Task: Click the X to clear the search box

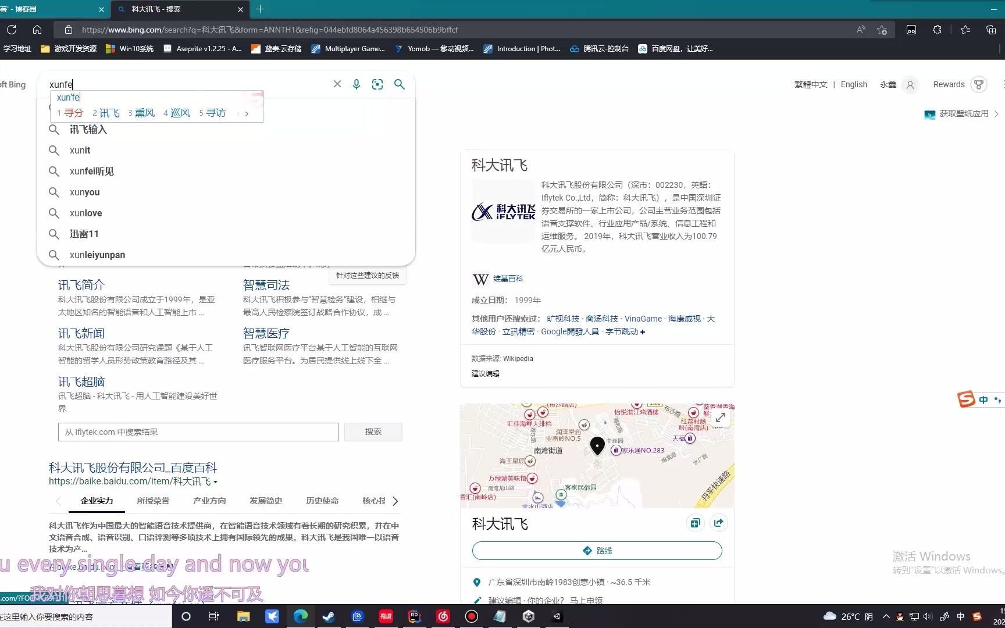Action: coord(337,84)
